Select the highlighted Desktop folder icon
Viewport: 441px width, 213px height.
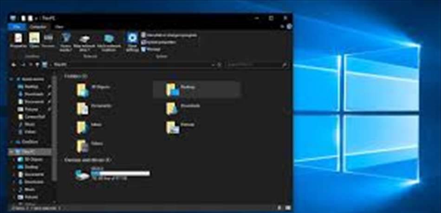click(172, 89)
